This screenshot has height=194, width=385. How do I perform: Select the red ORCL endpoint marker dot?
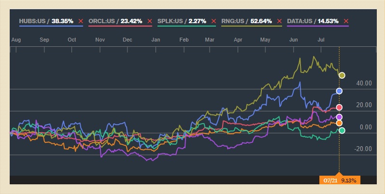click(x=339, y=107)
